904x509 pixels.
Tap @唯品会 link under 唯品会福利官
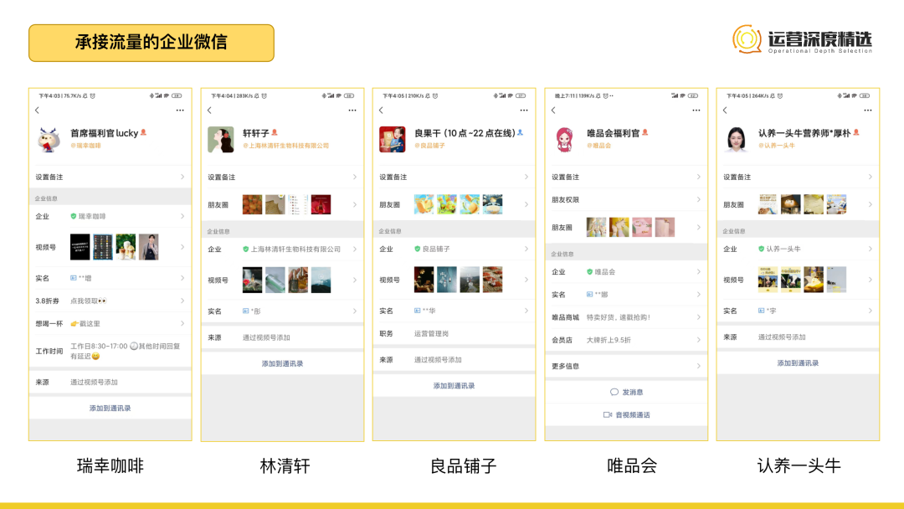pos(599,146)
